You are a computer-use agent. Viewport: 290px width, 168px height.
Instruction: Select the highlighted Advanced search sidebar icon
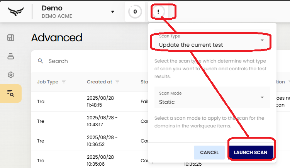tap(10, 93)
